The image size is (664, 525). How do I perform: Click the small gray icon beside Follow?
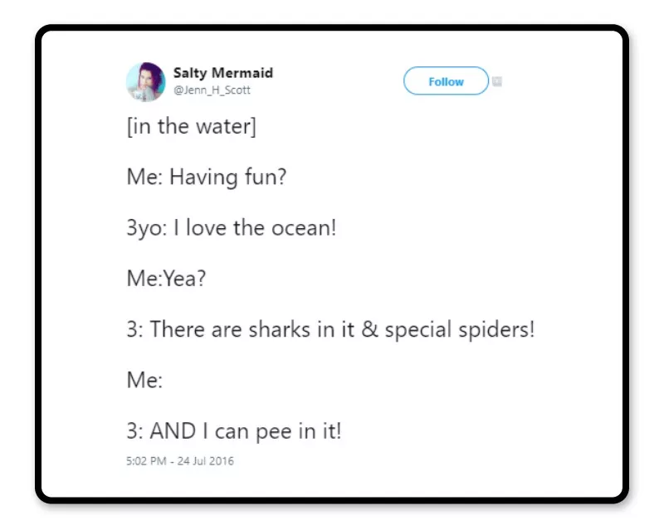(x=497, y=81)
